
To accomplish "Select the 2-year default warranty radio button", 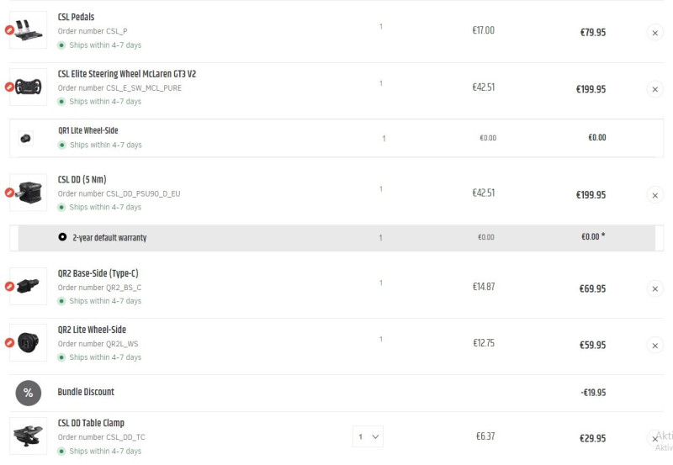I will [62, 237].
